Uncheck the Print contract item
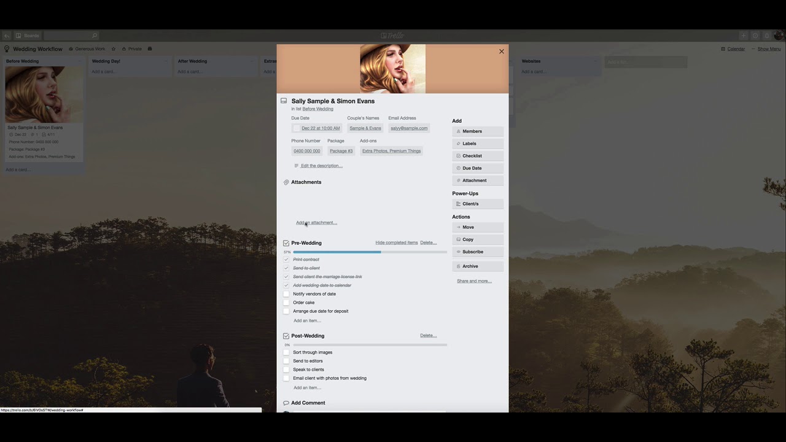The image size is (786, 442). [286, 260]
